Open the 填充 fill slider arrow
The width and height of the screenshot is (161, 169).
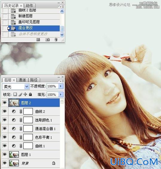point(61,95)
